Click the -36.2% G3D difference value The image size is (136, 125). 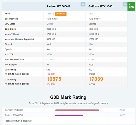[x=51, y=84]
